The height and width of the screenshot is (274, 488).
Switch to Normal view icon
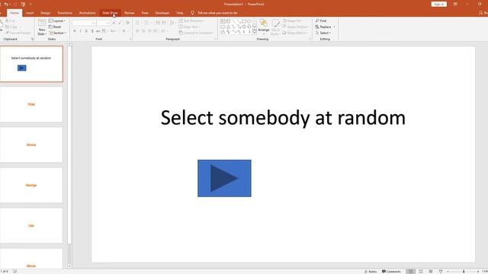coord(411,272)
